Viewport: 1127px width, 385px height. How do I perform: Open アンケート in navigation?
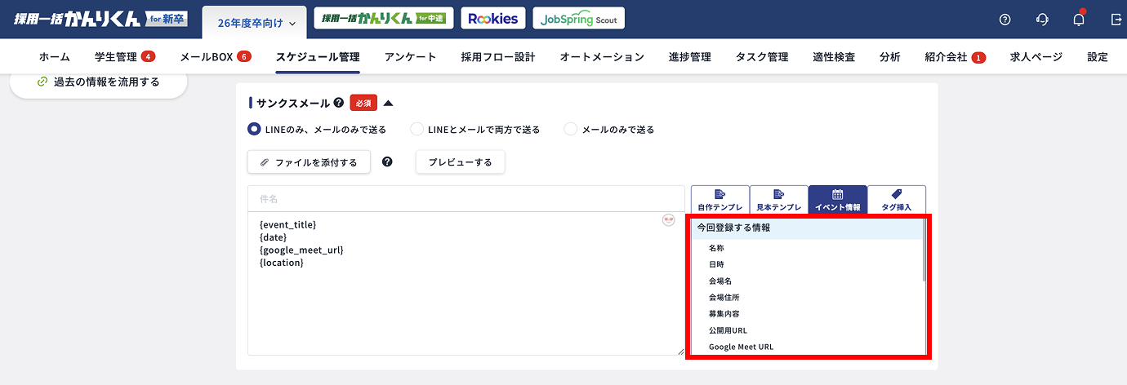410,57
